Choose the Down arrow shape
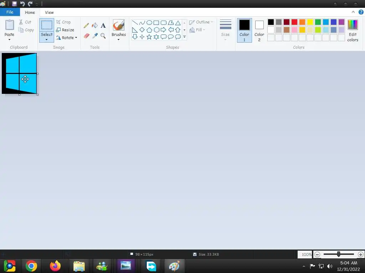The image size is (365, 273). (135, 37)
